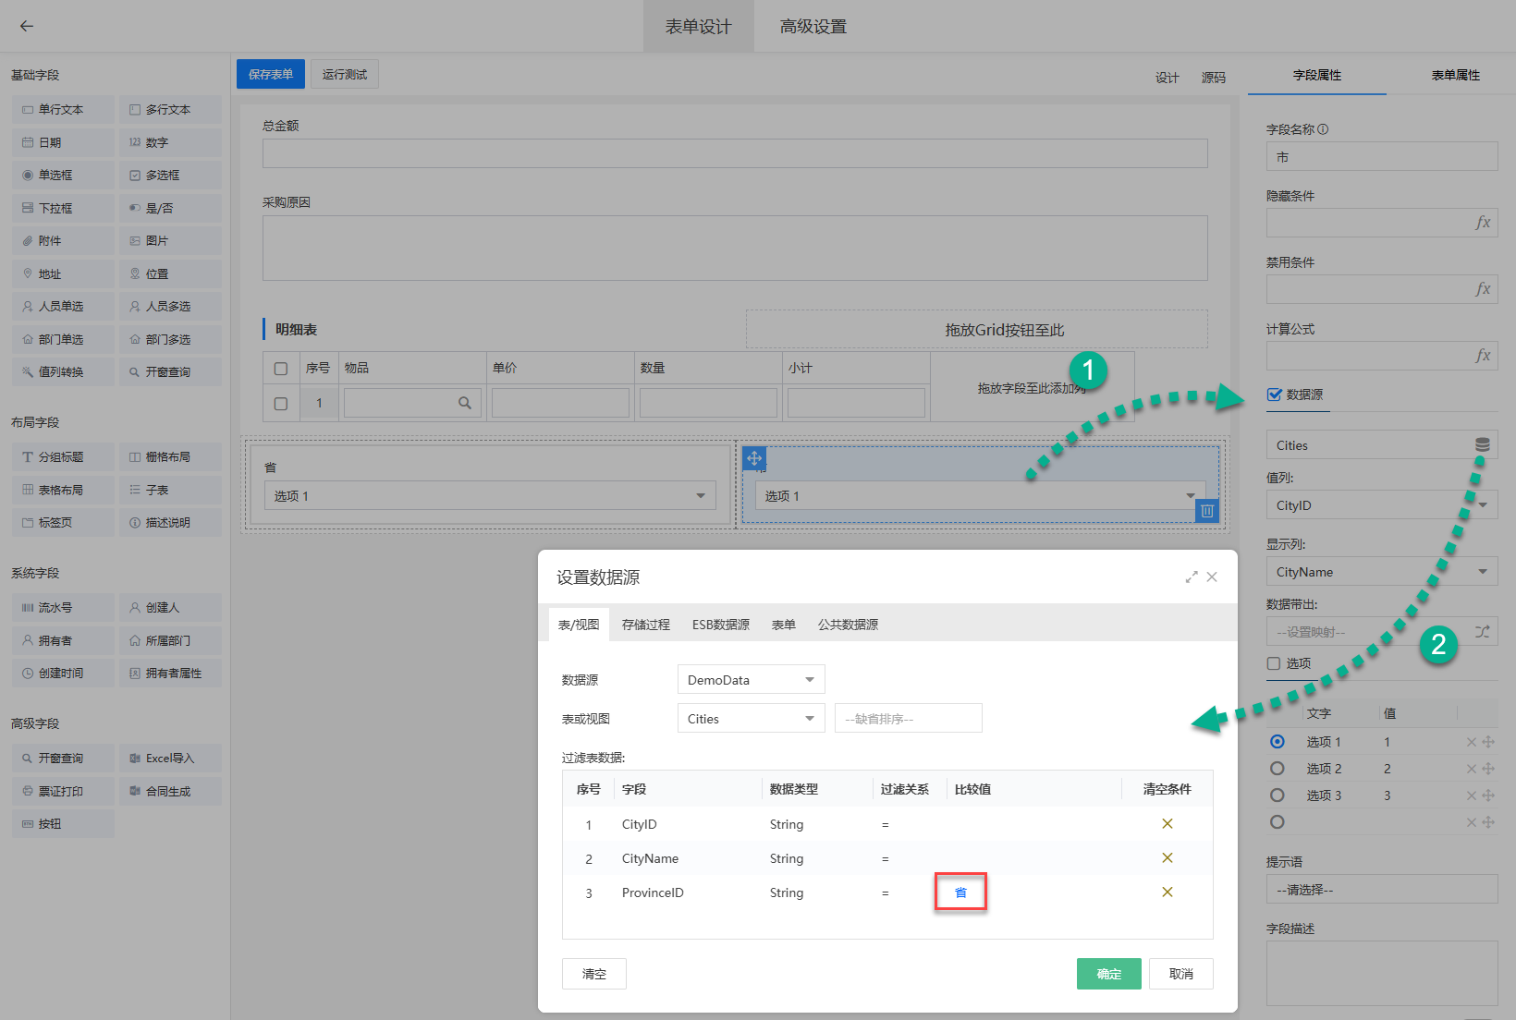Click the fx icon for calculation formula
Screen dimensions: 1516x1020
point(1483,356)
